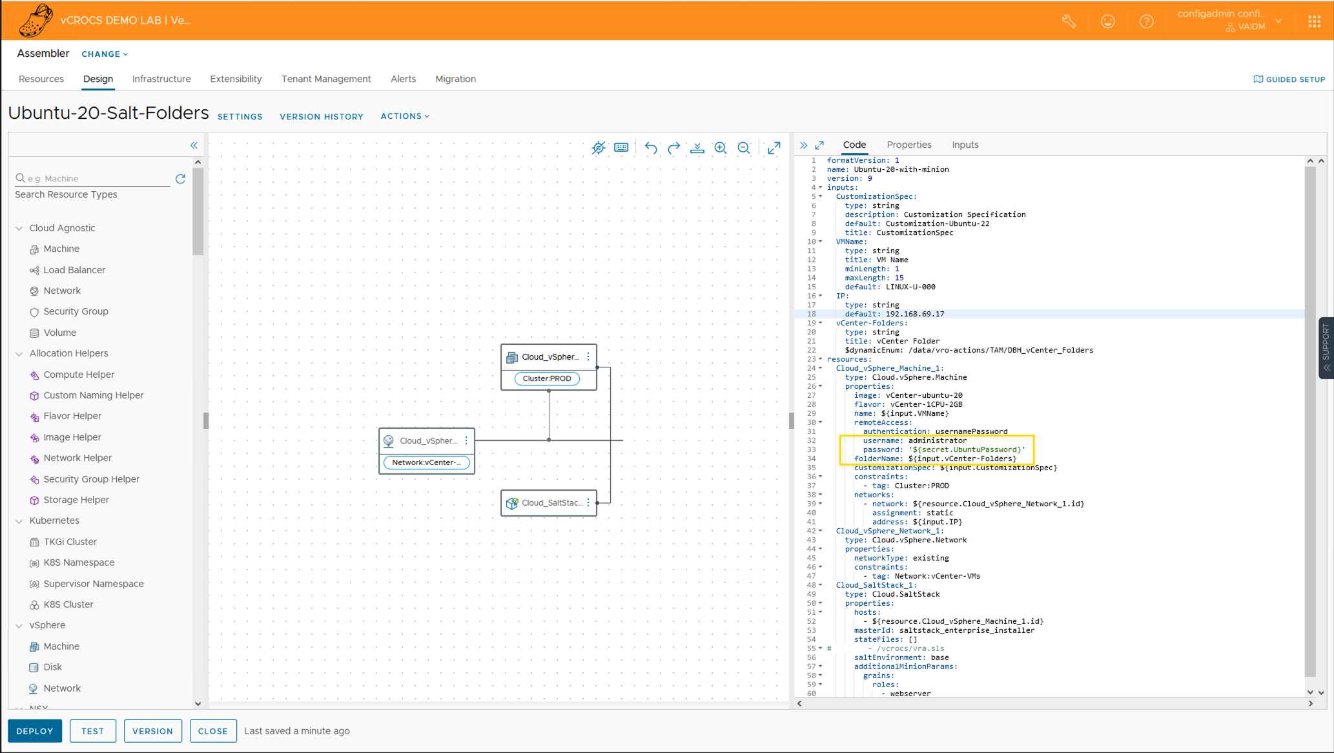Zoom in on the design canvas
Image resolution: width=1334 pixels, height=753 pixels.
721,148
